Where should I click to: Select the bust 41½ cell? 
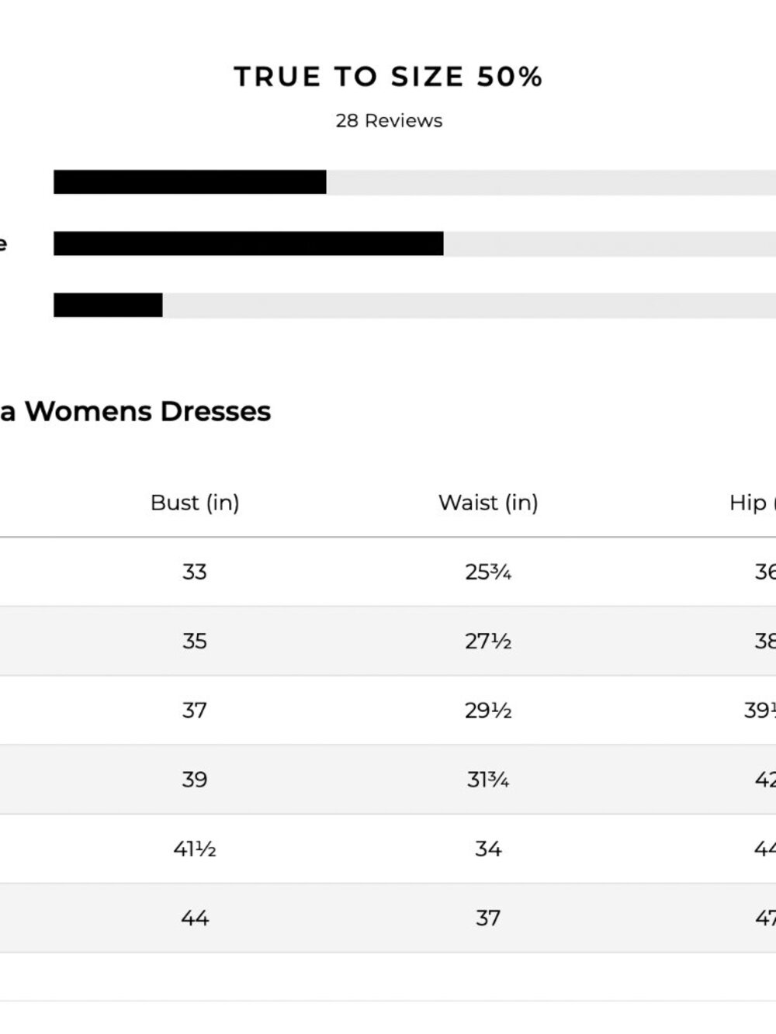pyautogui.click(x=195, y=849)
